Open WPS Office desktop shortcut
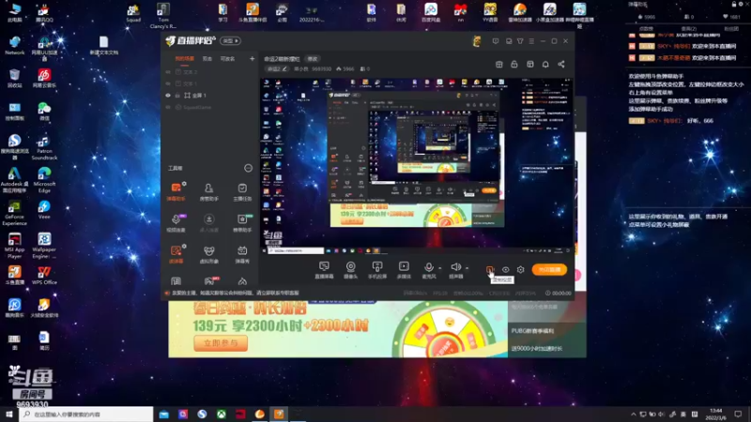Viewport: 751px width, 422px height. [44, 275]
